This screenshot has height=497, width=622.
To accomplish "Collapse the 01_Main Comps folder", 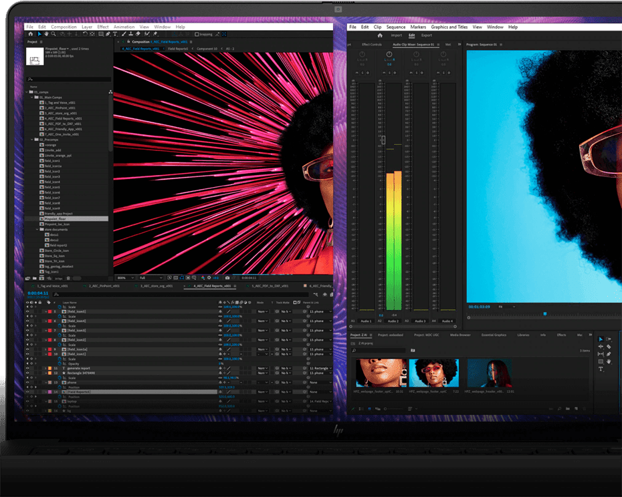I will 32,97.
